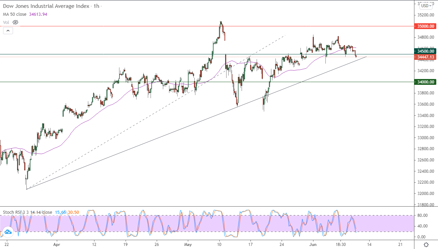
Task: Click 33800.00 on the price axis
Action: 426,93
